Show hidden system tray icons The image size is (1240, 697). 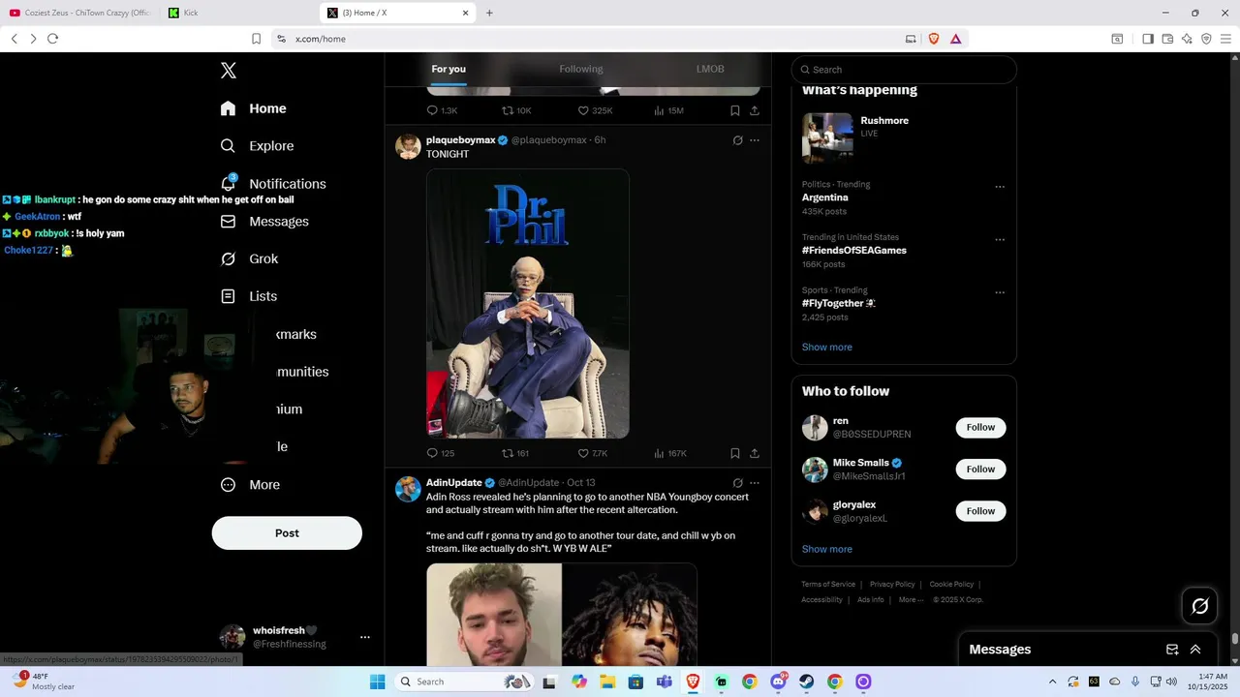tap(1053, 682)
